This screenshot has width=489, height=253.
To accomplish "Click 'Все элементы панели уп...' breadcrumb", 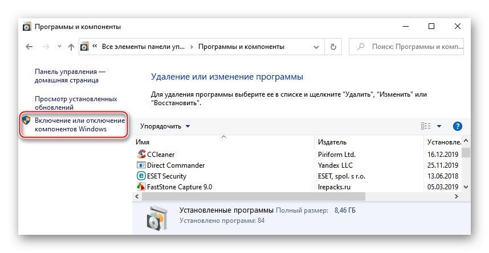I will [x=143, y=47].
